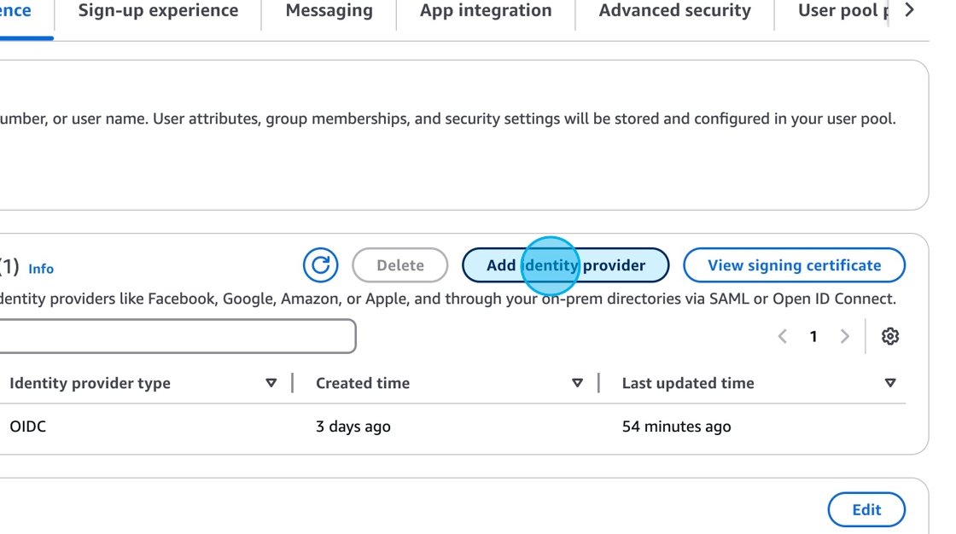Click the 'Identity provider type' header text
The width and height of the screenshot is (956, 534).
(90, 383)
